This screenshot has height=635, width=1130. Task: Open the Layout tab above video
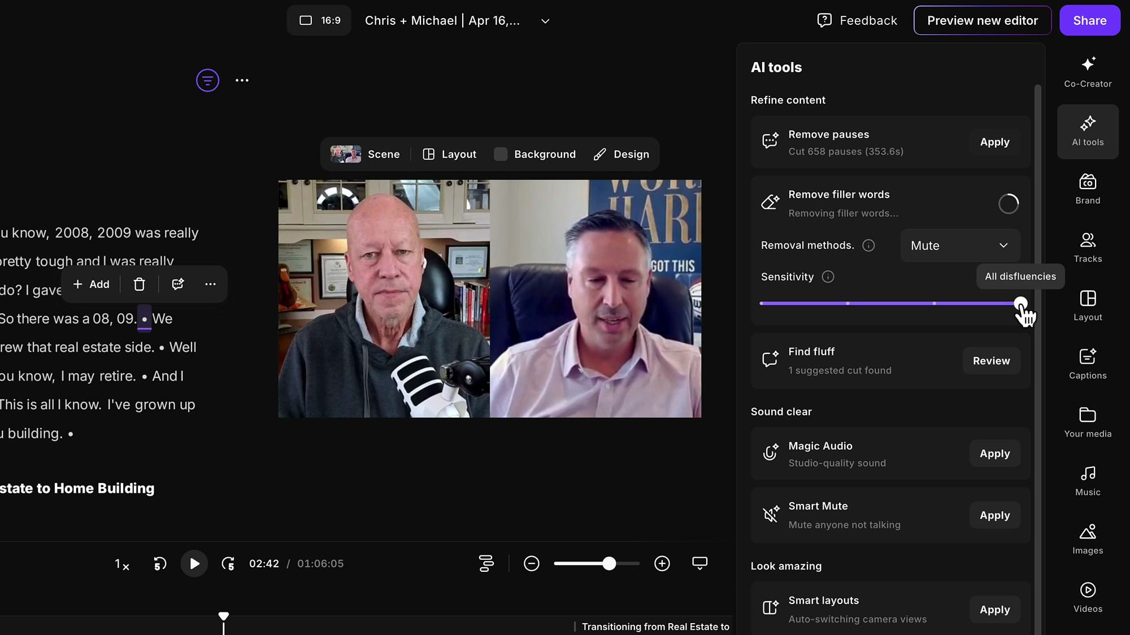pyautogui.click(x=450, y=154)
